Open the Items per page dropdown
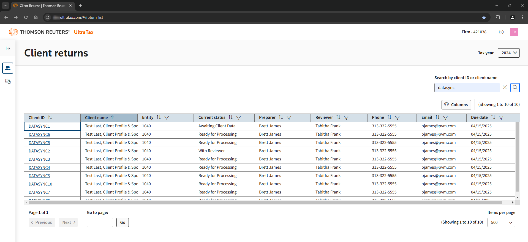528x242 pixels. click(501, 222)
